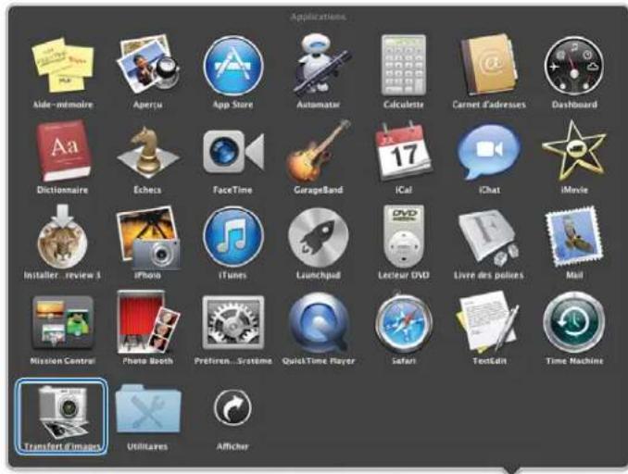Open FaceTime camera icon

click(233, 151)
